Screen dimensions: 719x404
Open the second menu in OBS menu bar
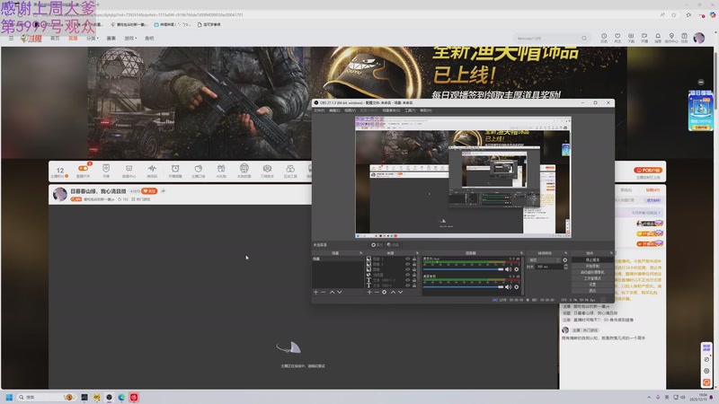[x=334, y=110]
